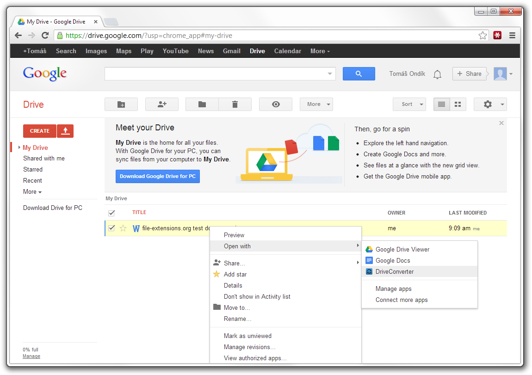Toggle the select-all checkbox in header

click(111, 213)
